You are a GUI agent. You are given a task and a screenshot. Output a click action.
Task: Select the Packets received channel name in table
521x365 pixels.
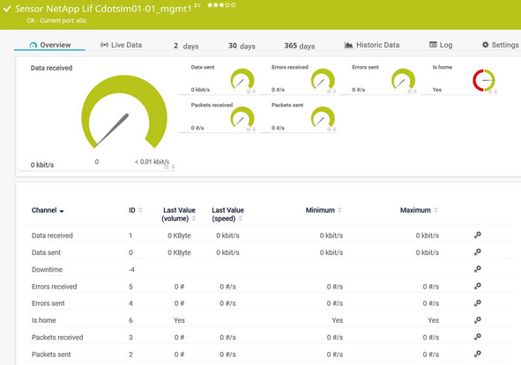(x=57, y=337)
